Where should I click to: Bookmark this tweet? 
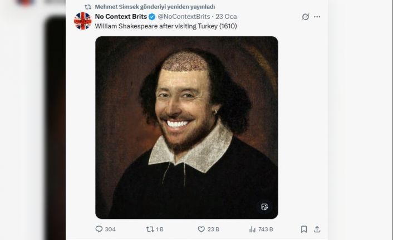304,229
